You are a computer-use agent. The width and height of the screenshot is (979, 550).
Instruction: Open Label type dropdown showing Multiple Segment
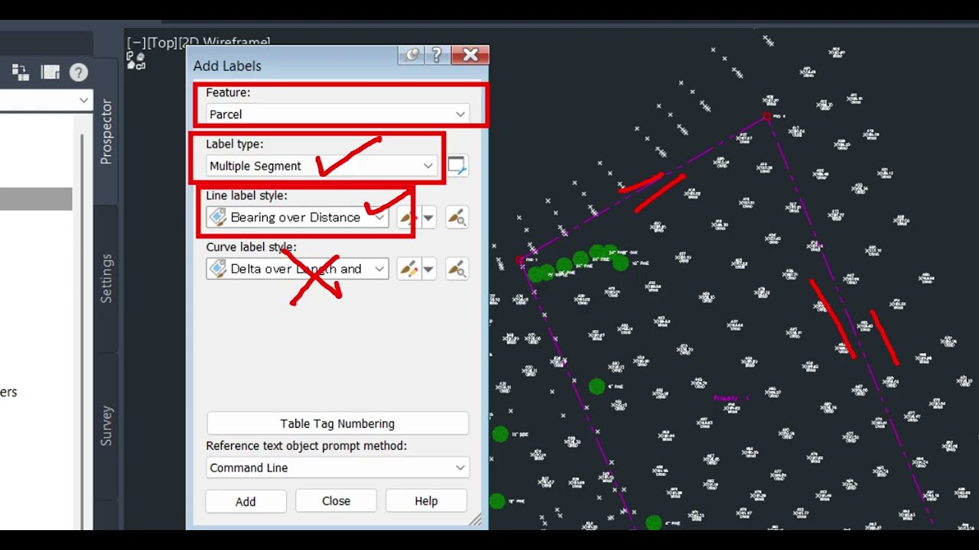click(321, 166)
